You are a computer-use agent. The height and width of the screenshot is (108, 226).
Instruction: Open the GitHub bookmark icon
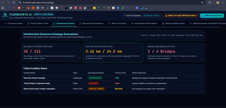[38, 8]
